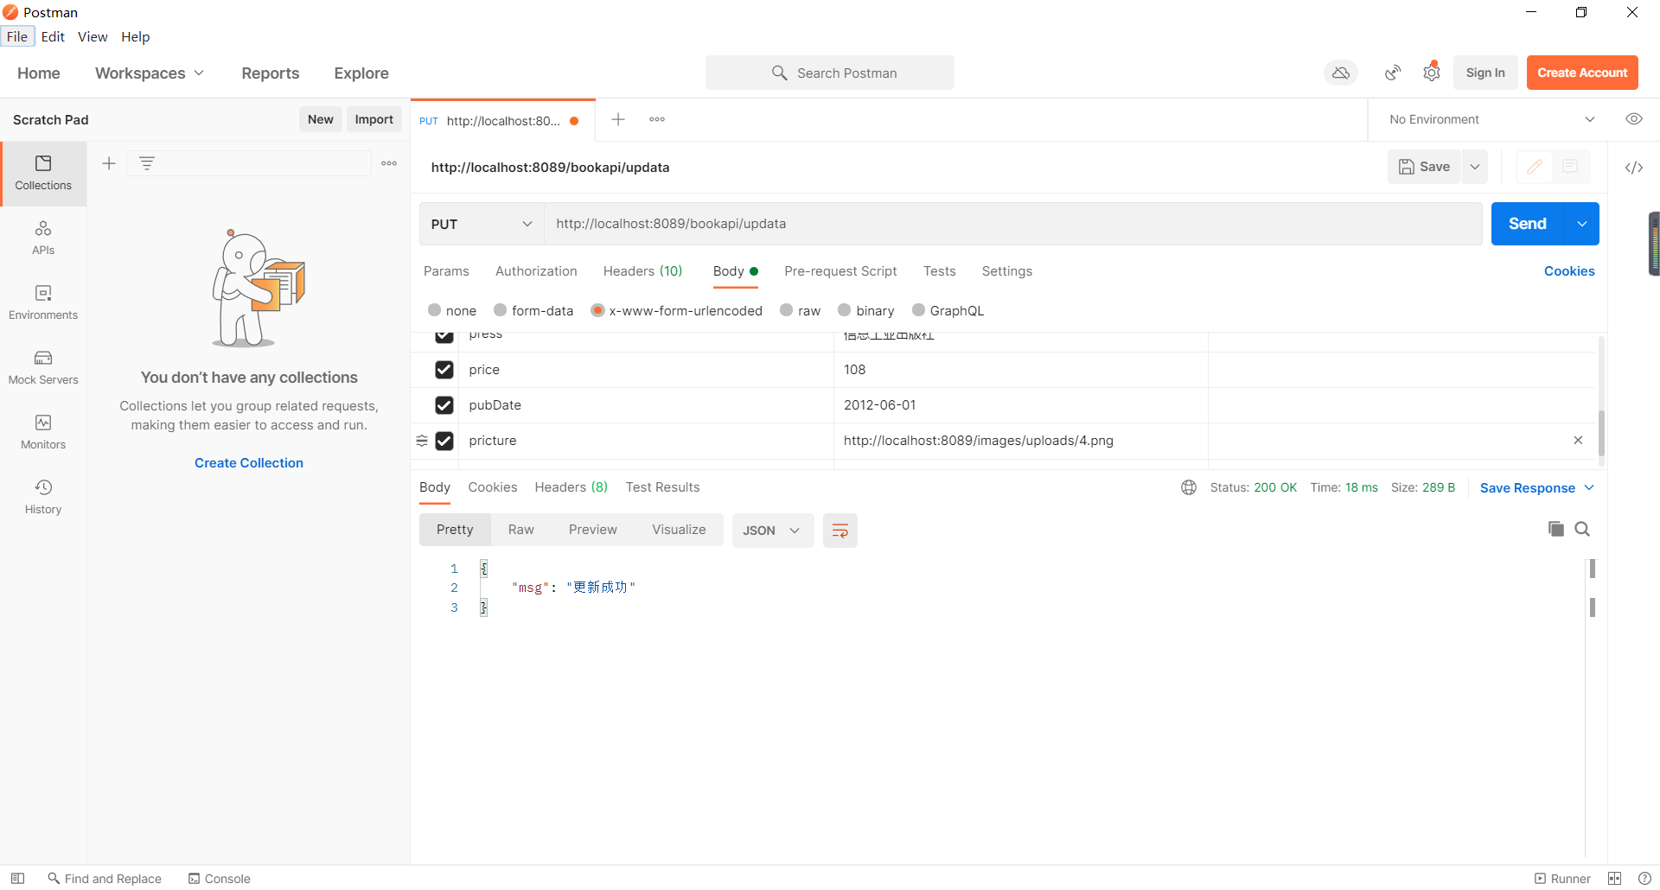Select the raw body type

tap(787, 310)
